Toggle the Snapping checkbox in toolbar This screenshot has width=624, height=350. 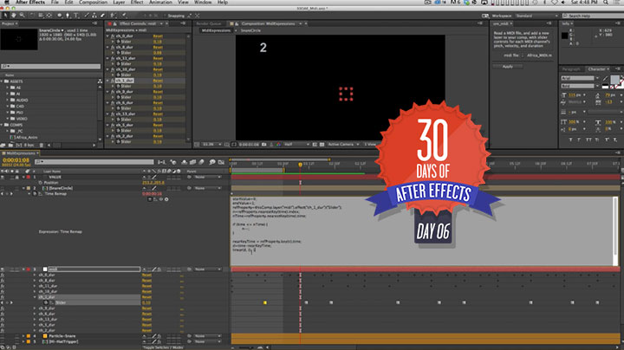point(166,16)
